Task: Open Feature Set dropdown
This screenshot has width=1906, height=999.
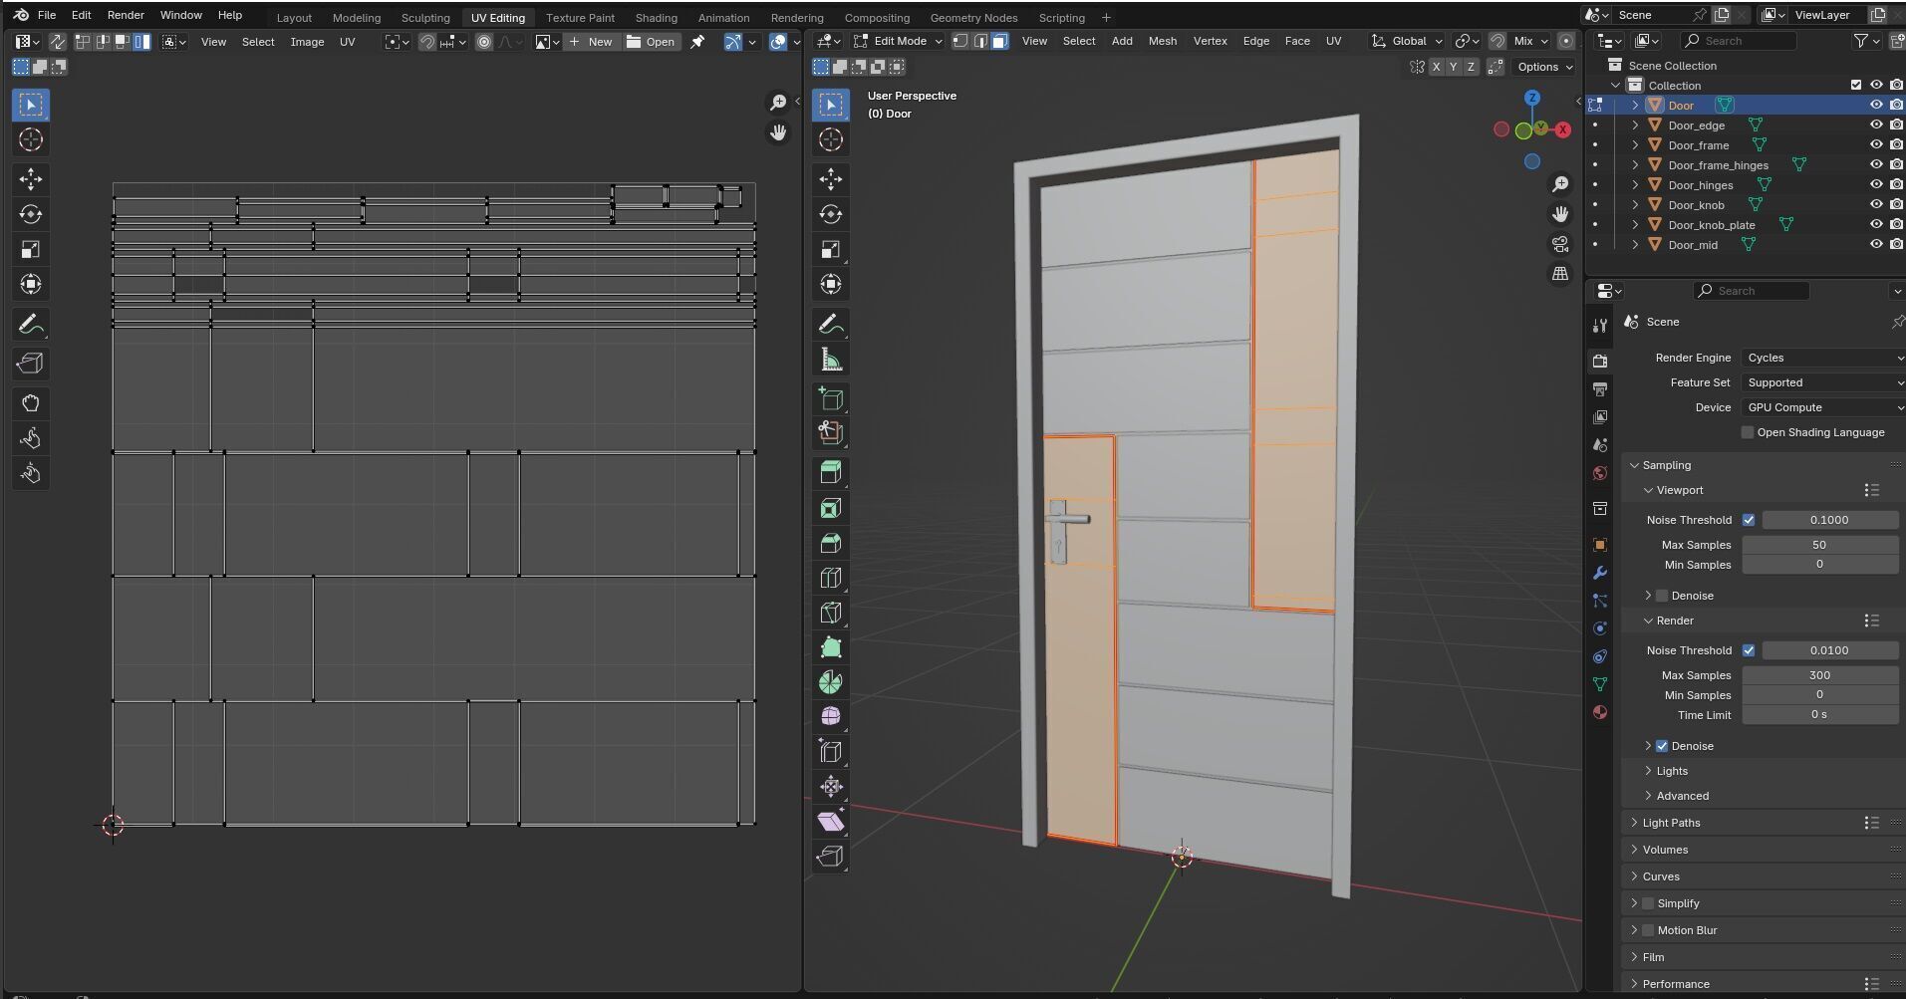Action: point(1823,382)
